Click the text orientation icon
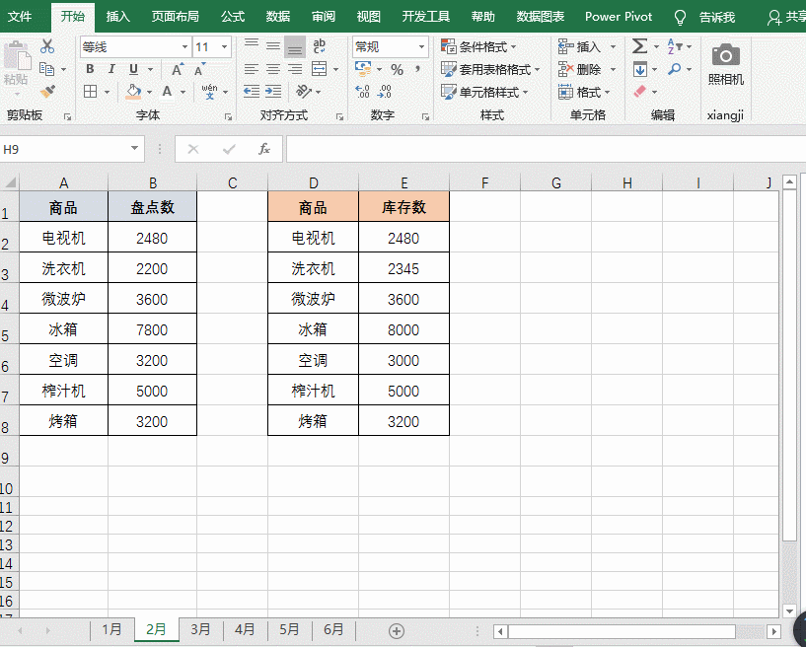806x647 pixels. coord(304,92)
